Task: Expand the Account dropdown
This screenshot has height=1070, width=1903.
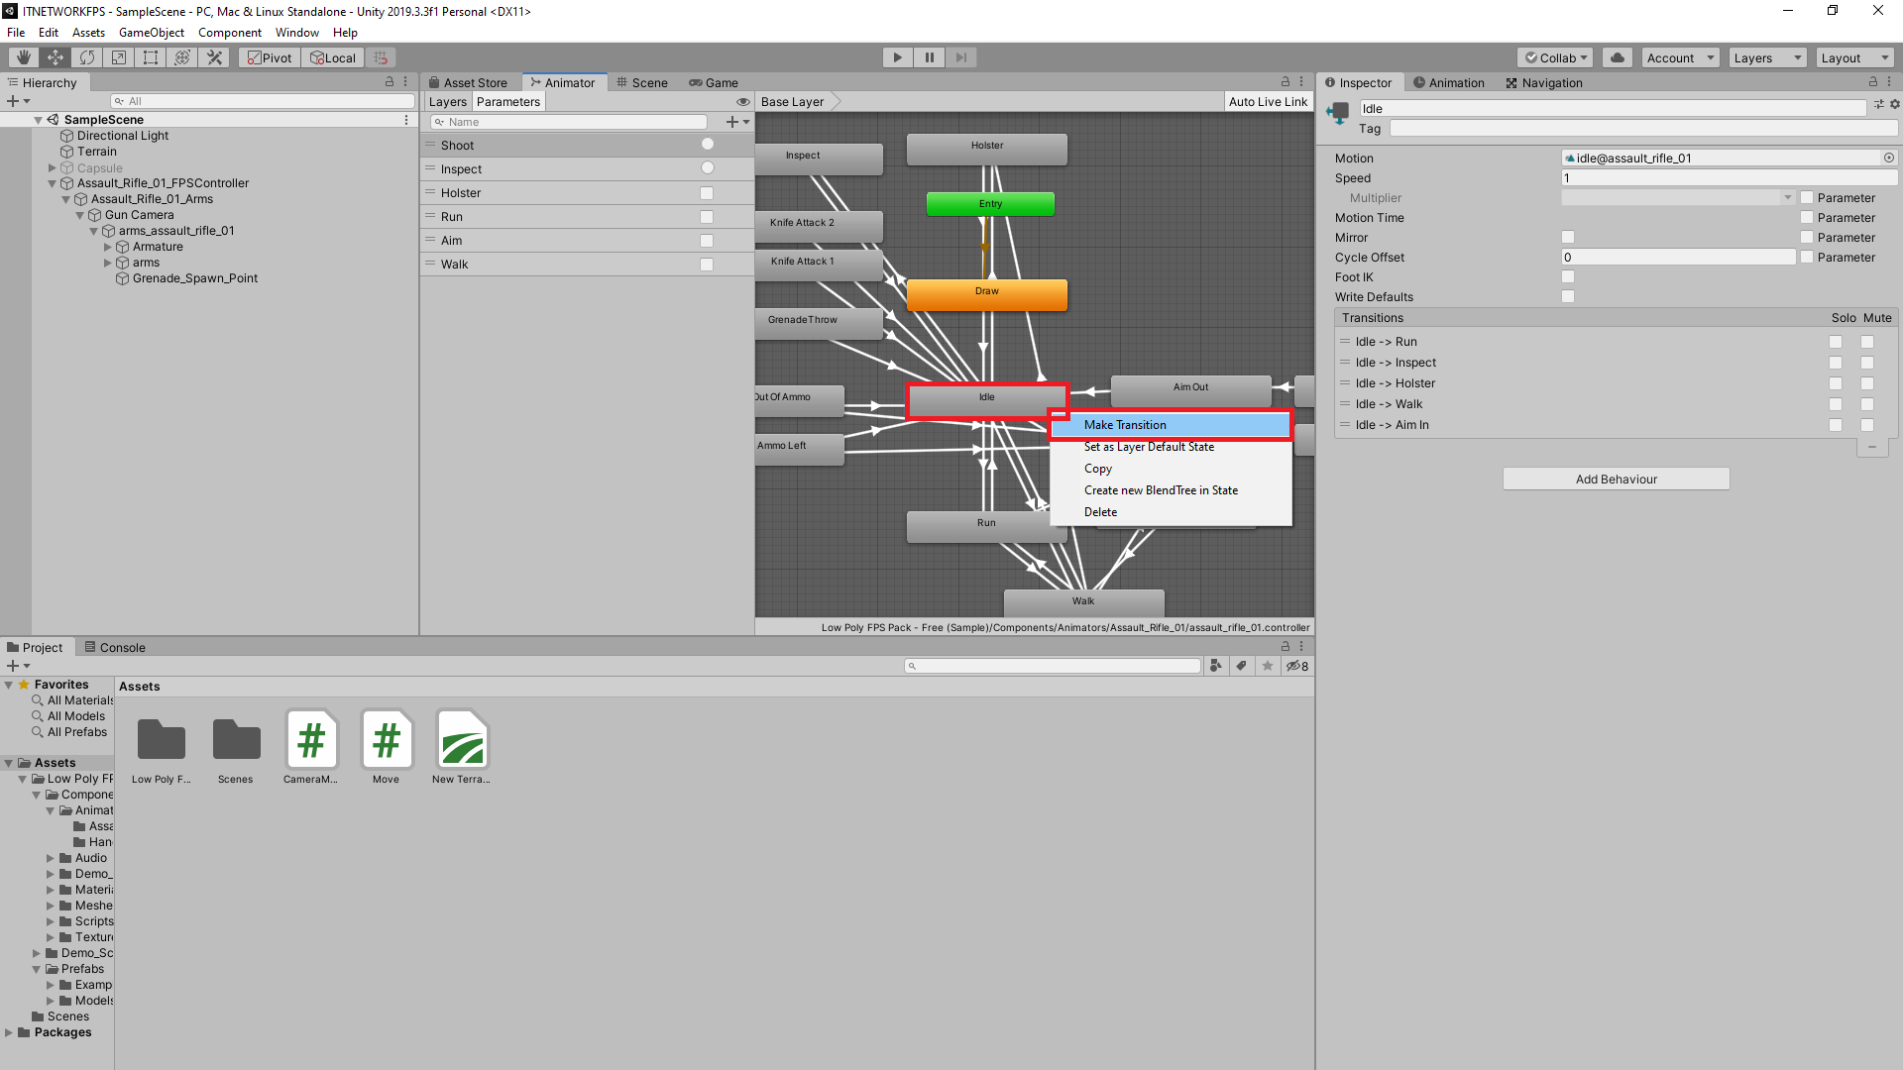Action: 1679,56
